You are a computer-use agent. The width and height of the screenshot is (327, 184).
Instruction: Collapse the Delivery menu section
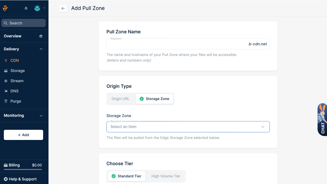[41, 49]
